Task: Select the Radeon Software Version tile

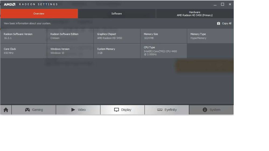Action: point(23,36)
